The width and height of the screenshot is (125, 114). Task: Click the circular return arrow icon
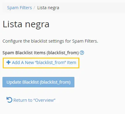click(x=9, y=100)
